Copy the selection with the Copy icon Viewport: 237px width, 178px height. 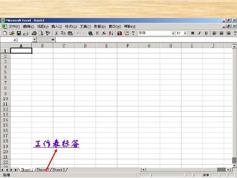click(63, 33)
